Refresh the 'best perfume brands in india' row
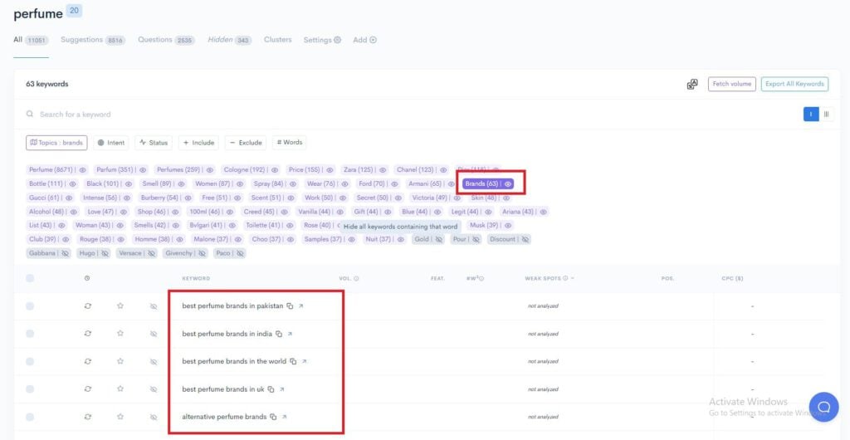Viewport: 850px width, 440px height. pyautogui.click(x=88, y=333)
